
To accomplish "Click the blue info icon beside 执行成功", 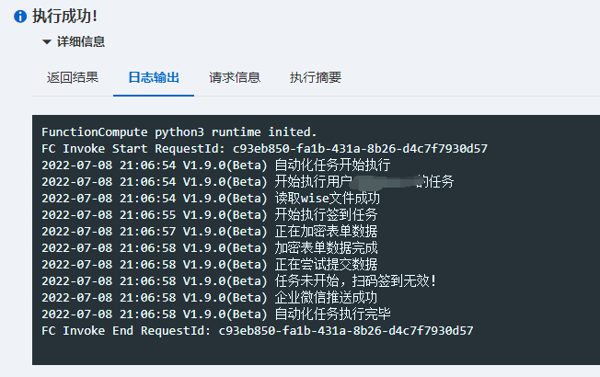I will pyautogui.click(x=20, y=17).
